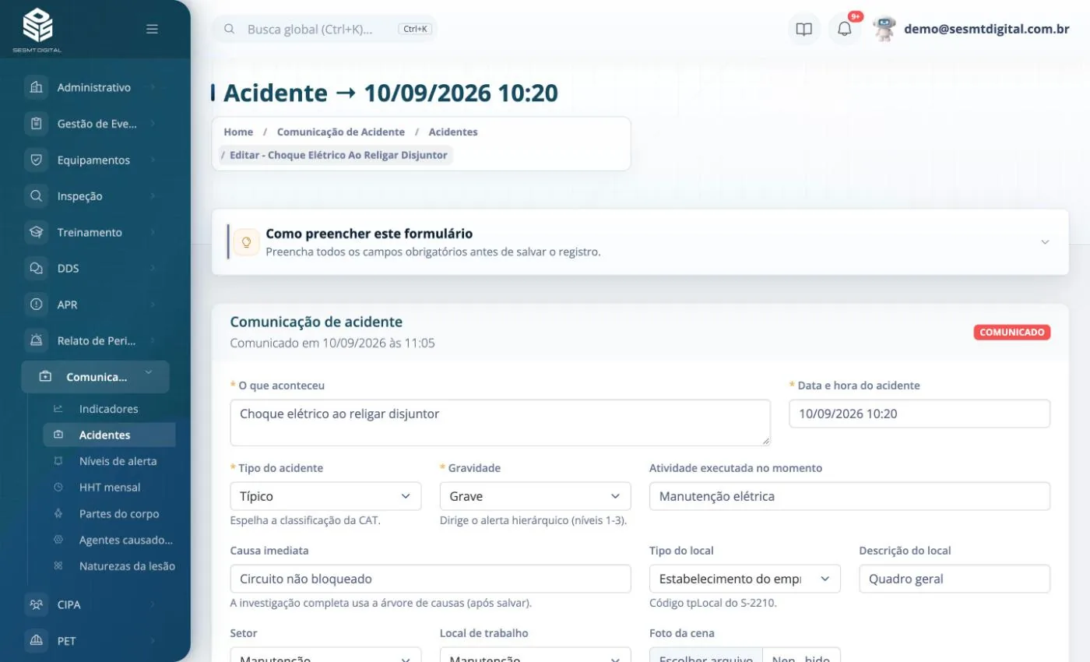Image resolution: width=1090 pixels, height=662 pixels.
Task: Go to Indicadores submenu item
Action: 109,409
